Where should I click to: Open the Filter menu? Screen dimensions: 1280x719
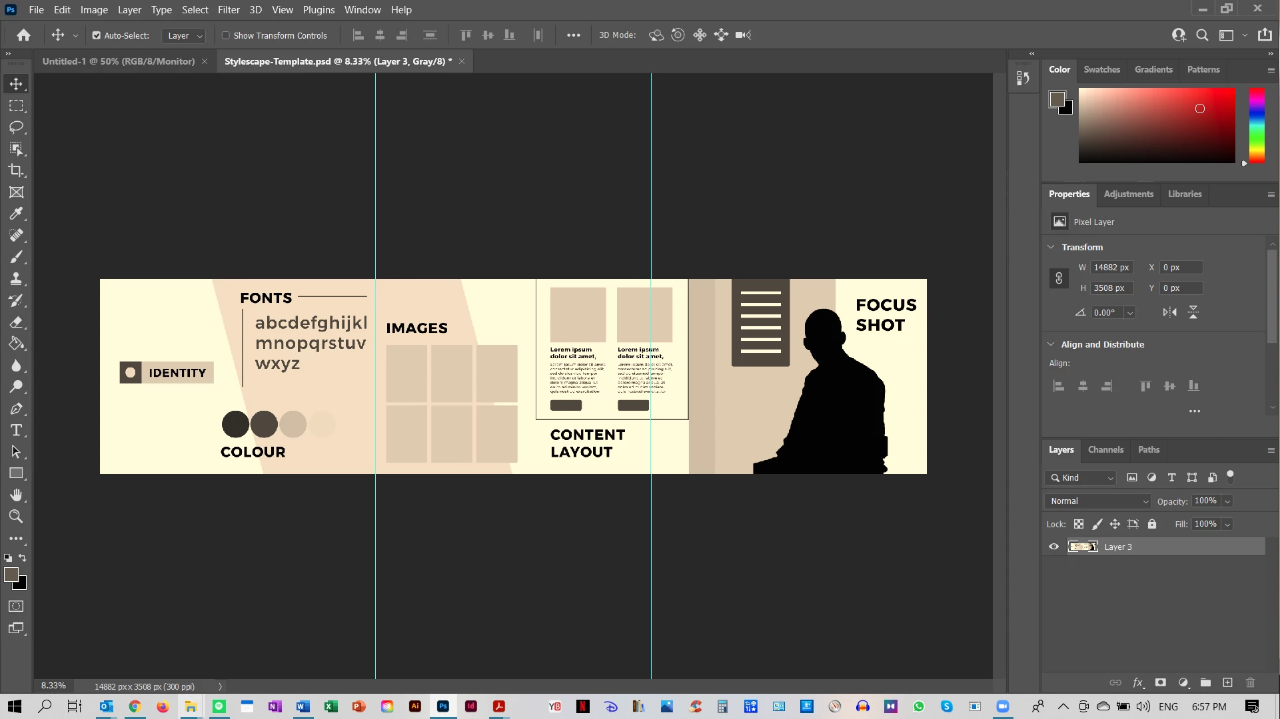(x=229, y=10)
